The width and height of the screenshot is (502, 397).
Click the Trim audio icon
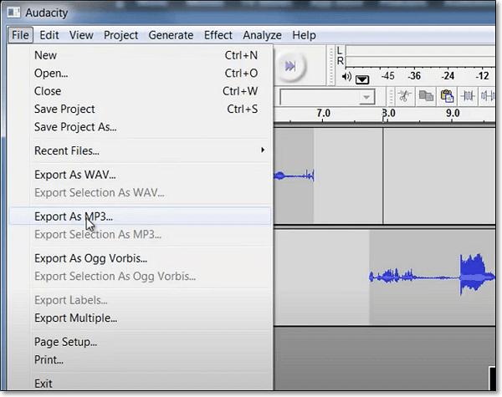pyautogui.click(x=469, y=96)
